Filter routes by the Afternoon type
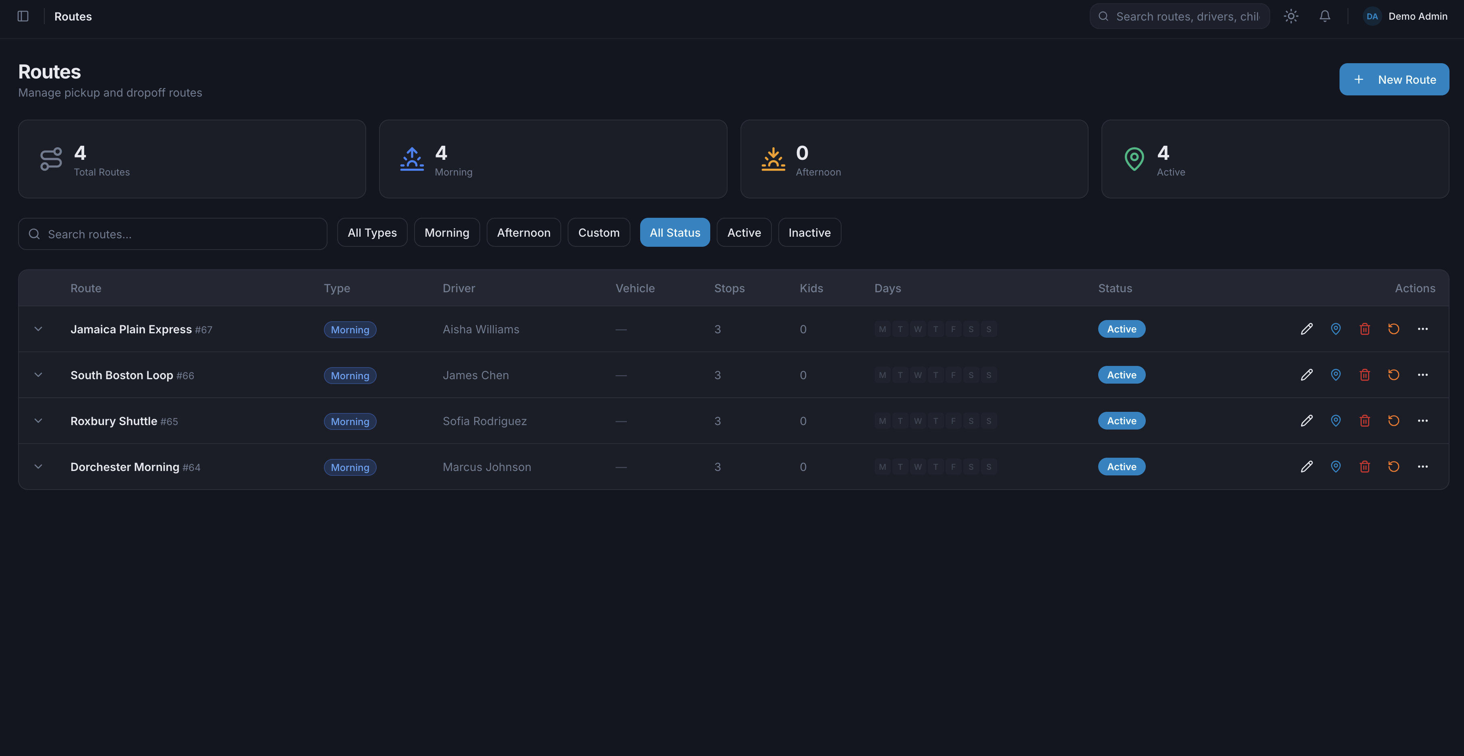Image resolution: width=1464 pixels, height=756 pixels. pos(523,233)
